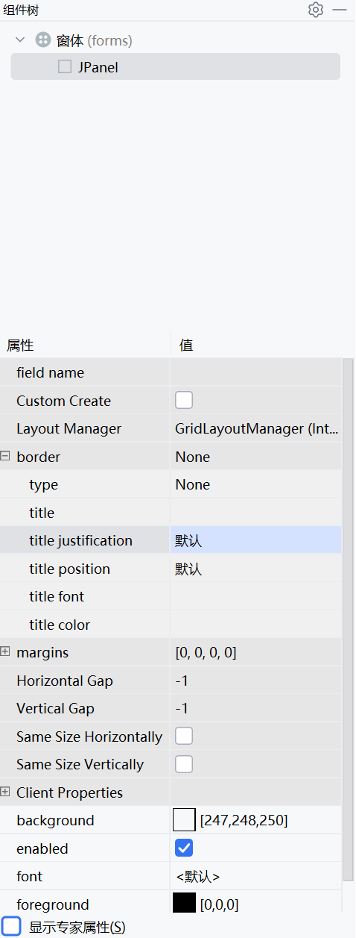This screenshot has width=356, height=938.
Task: Click the foreground black color swatch
Action: [x=184, y=903]
